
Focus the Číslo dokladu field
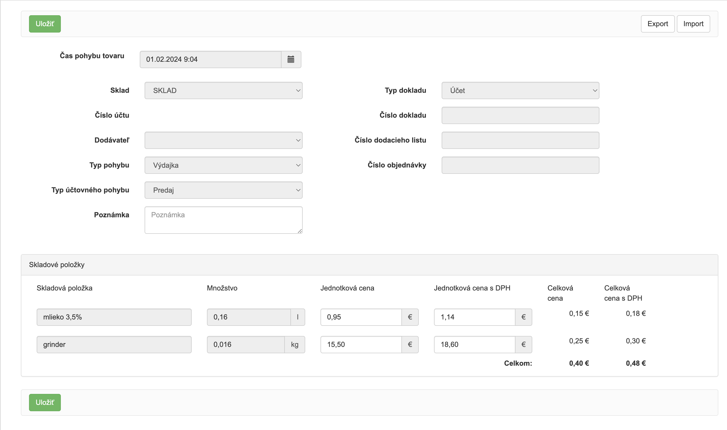click(520, 115)
